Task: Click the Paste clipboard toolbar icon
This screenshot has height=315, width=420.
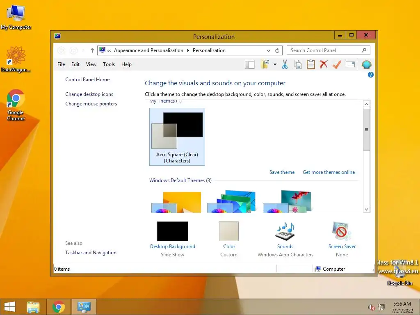Action: 311,64
